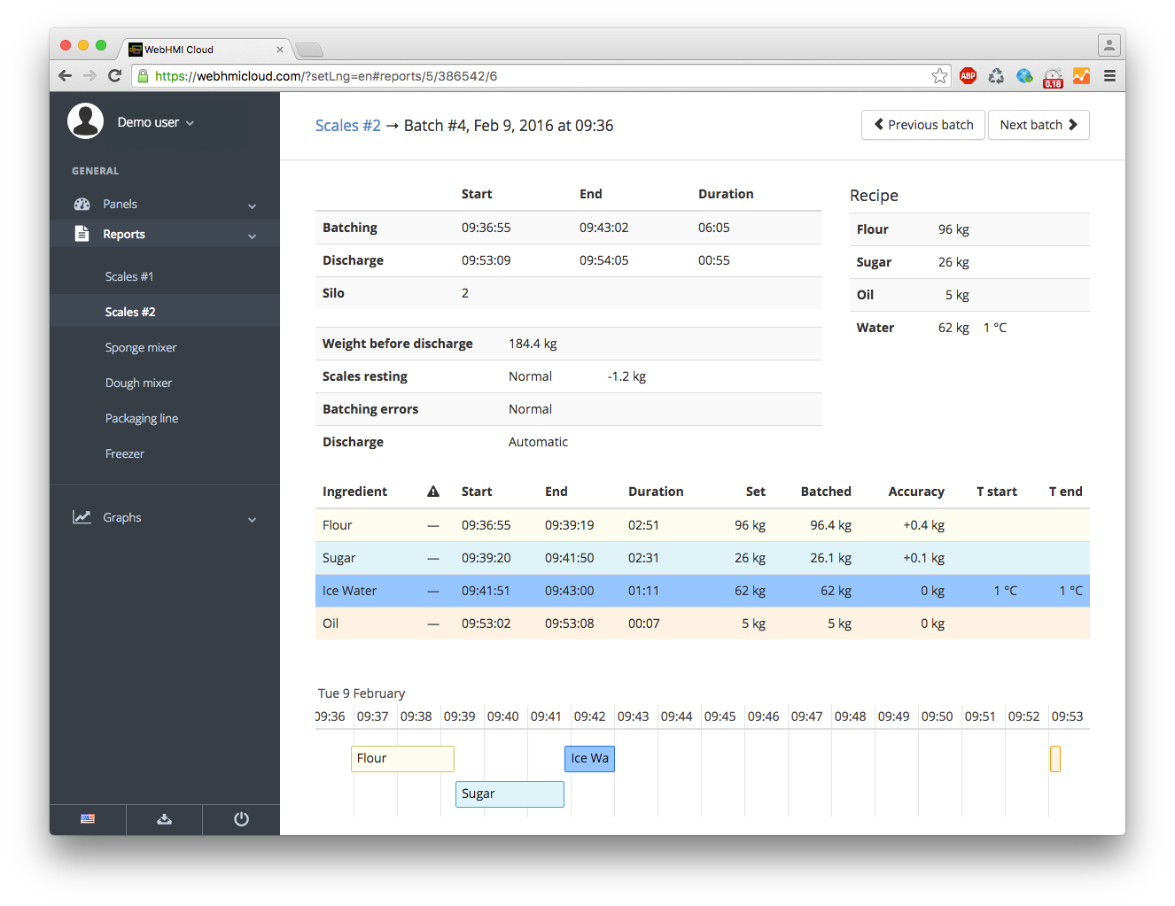
Task: Click the Reports document icon
Action: pos(82,234)
